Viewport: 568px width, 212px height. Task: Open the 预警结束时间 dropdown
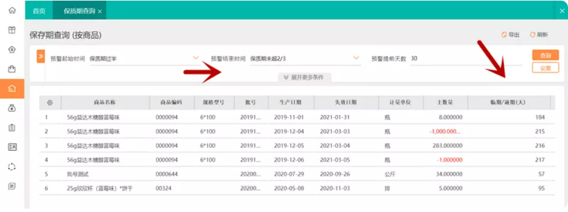click(x=305, y=58)
